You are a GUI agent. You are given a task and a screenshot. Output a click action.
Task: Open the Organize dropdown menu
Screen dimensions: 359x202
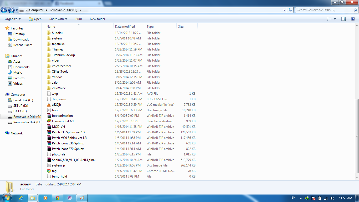(13, 19)
